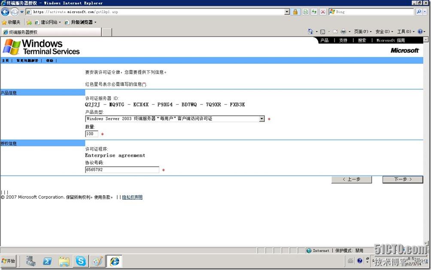Click the 支持 link in black header
431x270 pixels.
point(343,40)
